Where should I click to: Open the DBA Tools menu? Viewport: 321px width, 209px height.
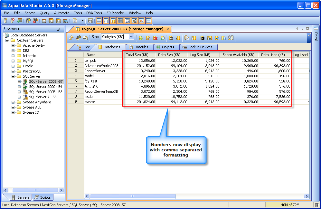pyautogui.click(x=94, y=13)
